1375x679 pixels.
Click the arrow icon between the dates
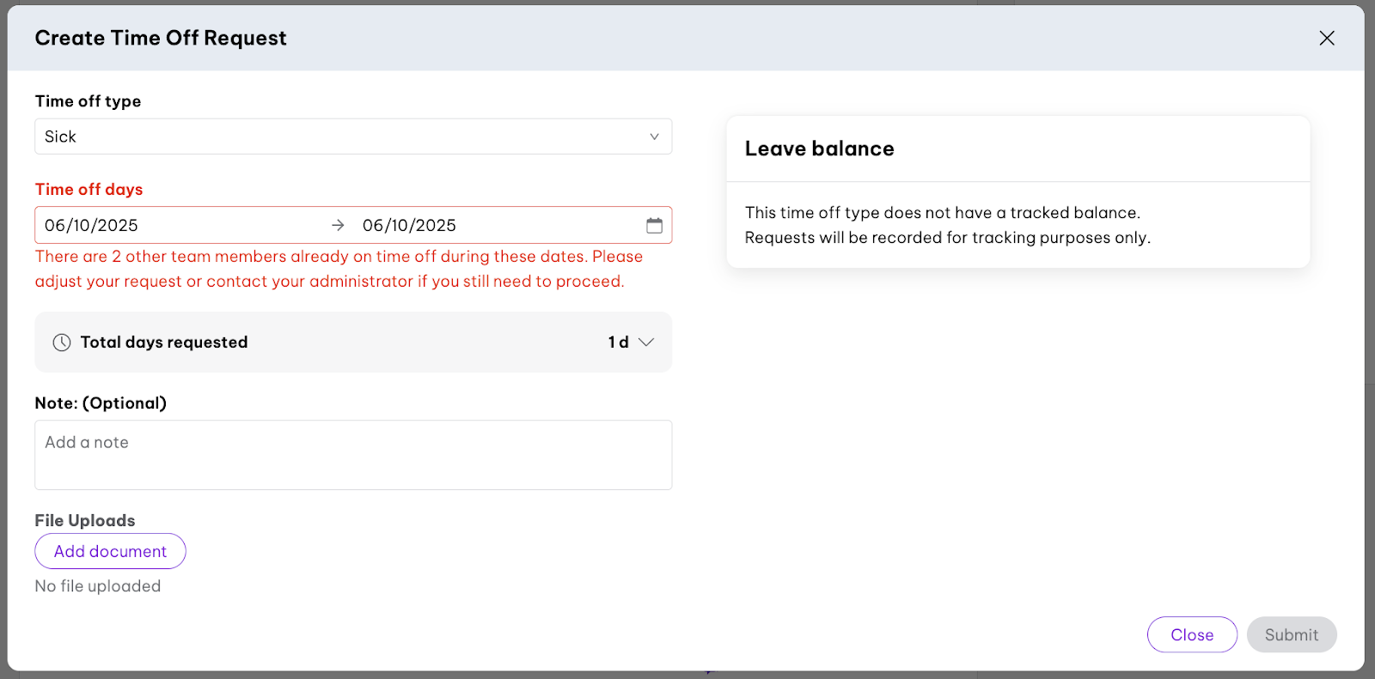[x=338, y=225]
